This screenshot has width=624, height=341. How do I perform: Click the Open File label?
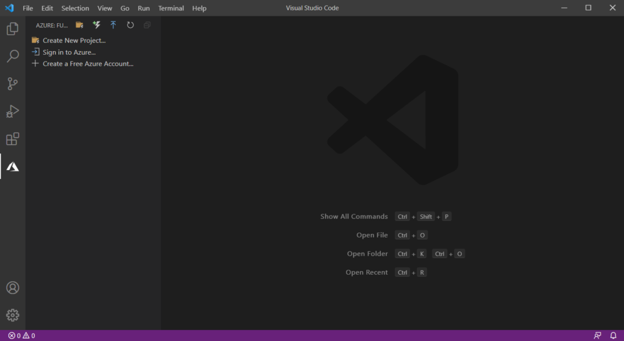372,235
